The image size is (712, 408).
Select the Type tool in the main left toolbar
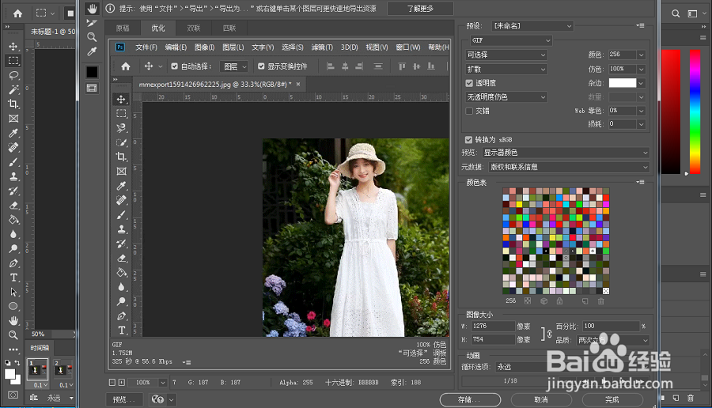(13, 278)
